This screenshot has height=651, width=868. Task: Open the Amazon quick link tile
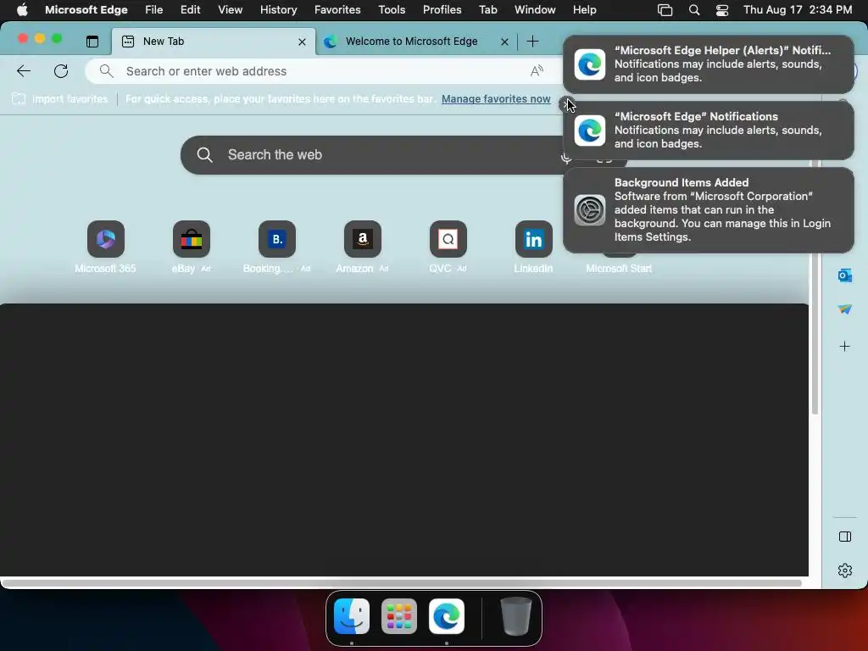pyautogui.click(x=363, y=239)
